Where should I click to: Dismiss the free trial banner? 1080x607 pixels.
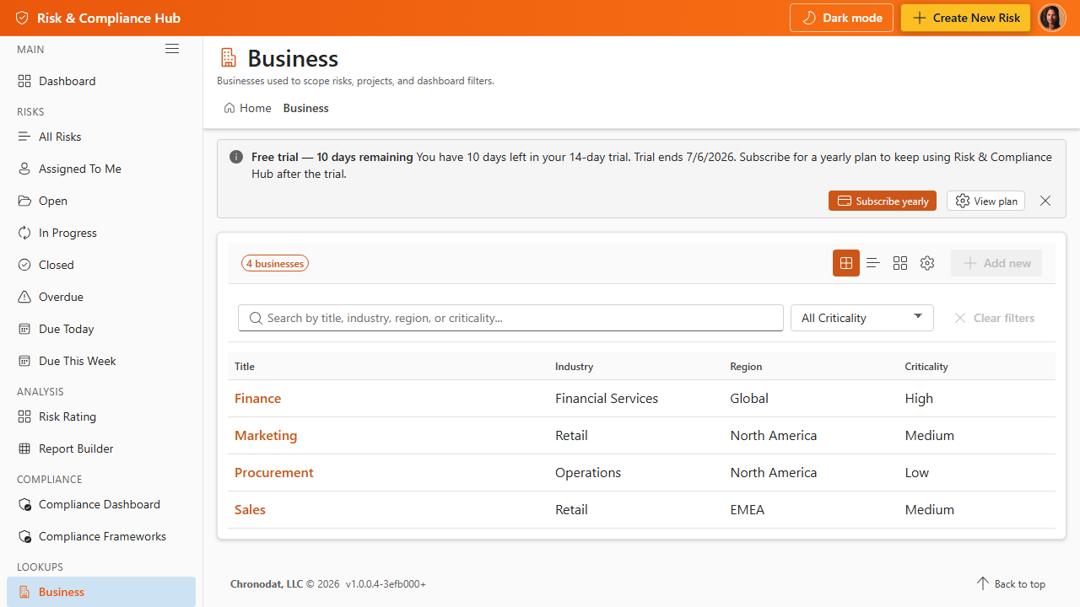1045,201
